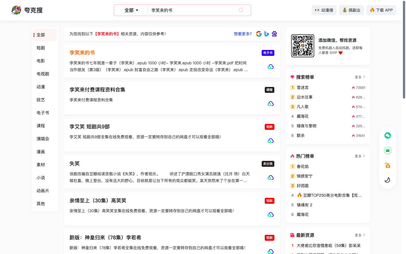
Task: Select 电视剧 category in sidebar
Action: coord(45,74)
